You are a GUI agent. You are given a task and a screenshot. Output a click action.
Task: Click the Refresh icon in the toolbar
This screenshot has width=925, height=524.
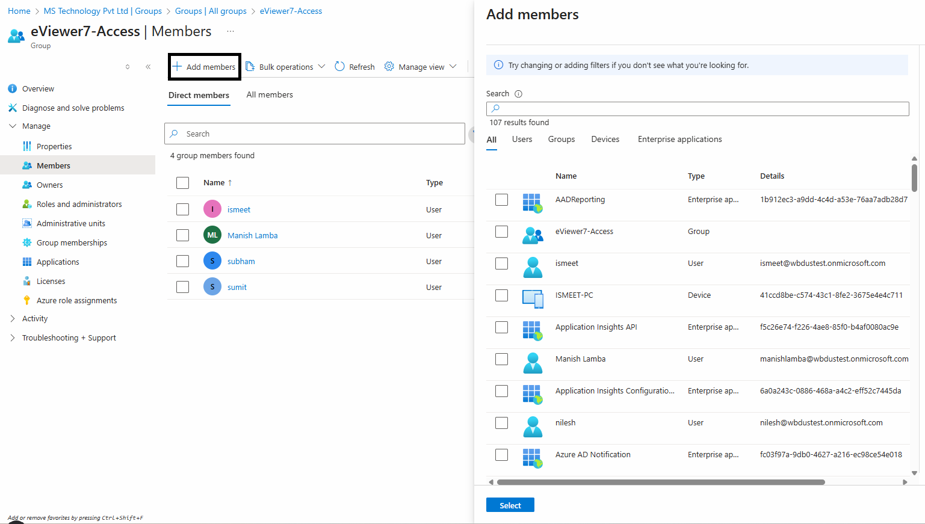339,67
